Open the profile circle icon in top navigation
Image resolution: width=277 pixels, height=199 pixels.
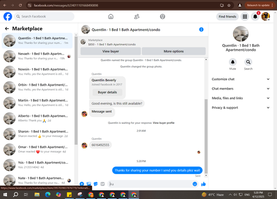coord(162,17)
